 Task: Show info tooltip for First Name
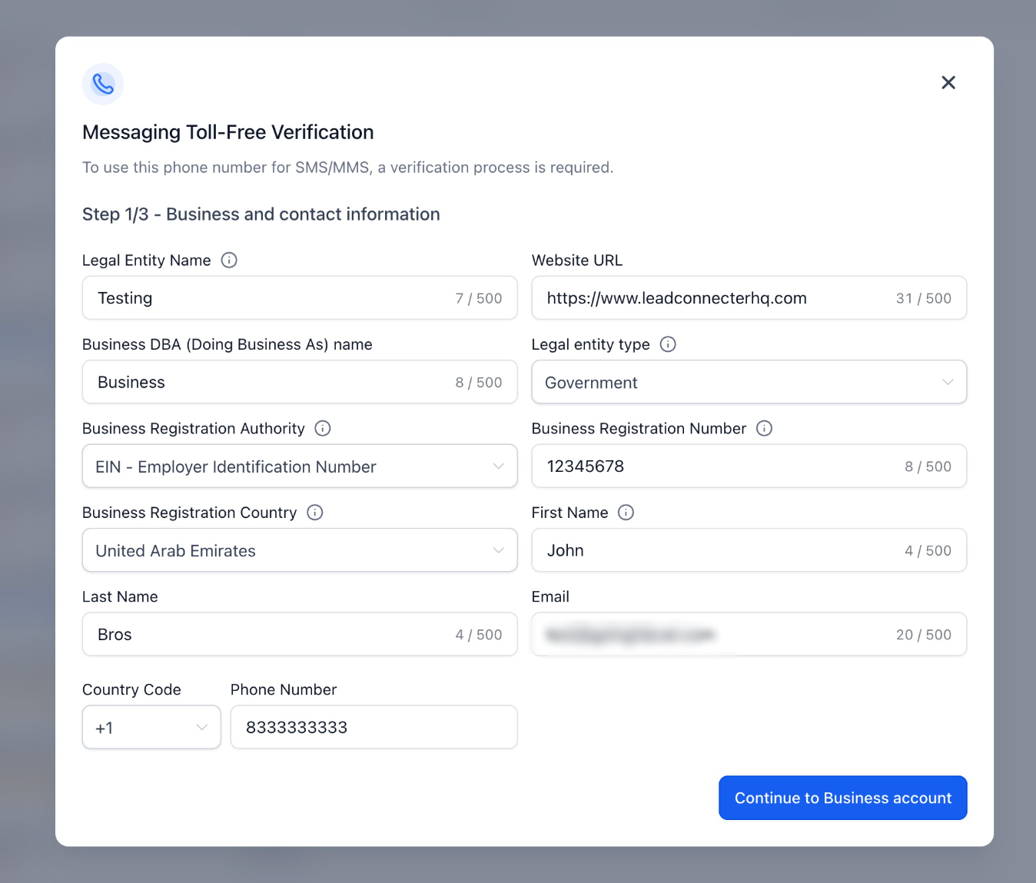point(626,513)
